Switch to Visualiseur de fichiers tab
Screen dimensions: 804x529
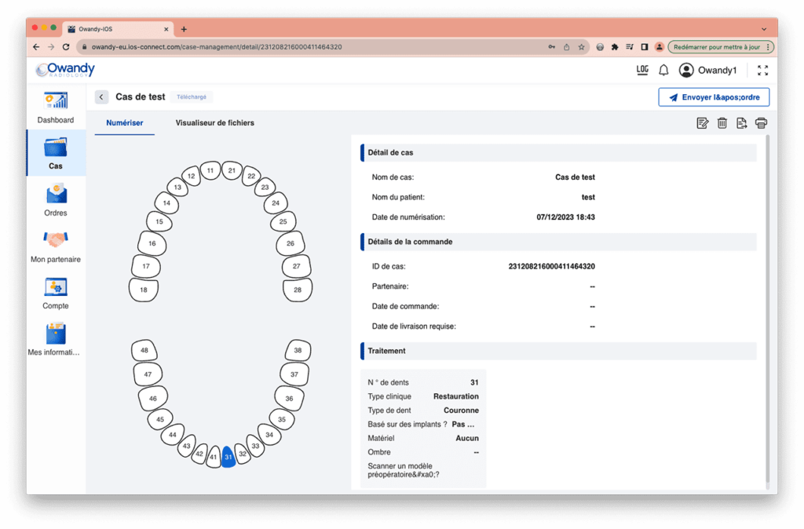(x=215, y=123)
